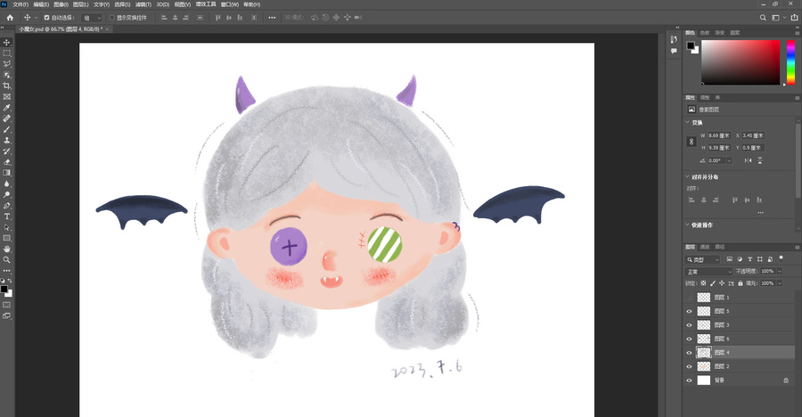Open the 滤镜(T) menu
This screenshot has width=802, height=417.
coord(143,4)
